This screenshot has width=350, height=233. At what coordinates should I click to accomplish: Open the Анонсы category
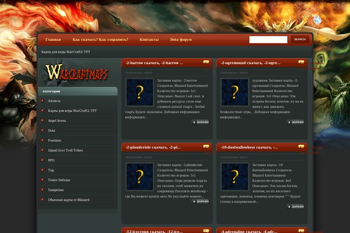54,101
